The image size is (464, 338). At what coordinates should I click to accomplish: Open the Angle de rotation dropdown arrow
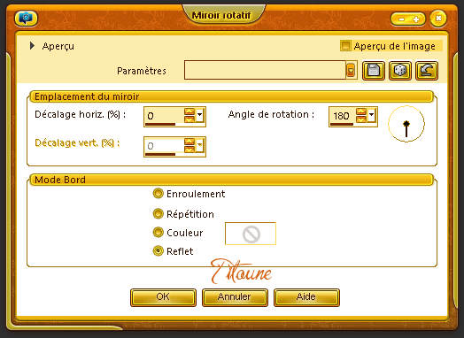pos(371,115)
